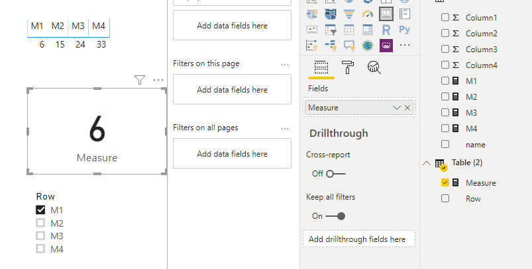Switch to the Analytics magnifier tab

(x=374, y=67)
